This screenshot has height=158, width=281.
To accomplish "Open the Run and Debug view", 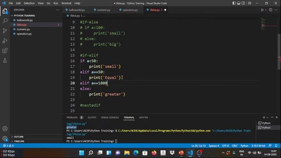I will click(x=5, y=41).
